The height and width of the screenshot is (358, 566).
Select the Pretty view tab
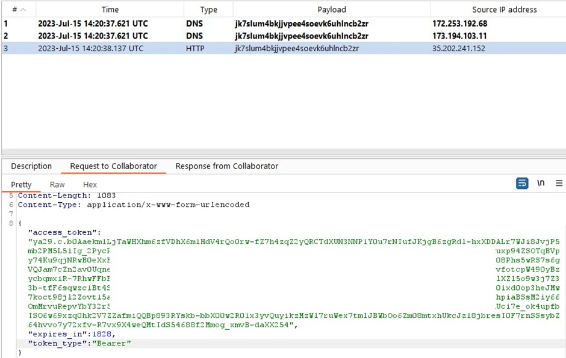point(21,185)
